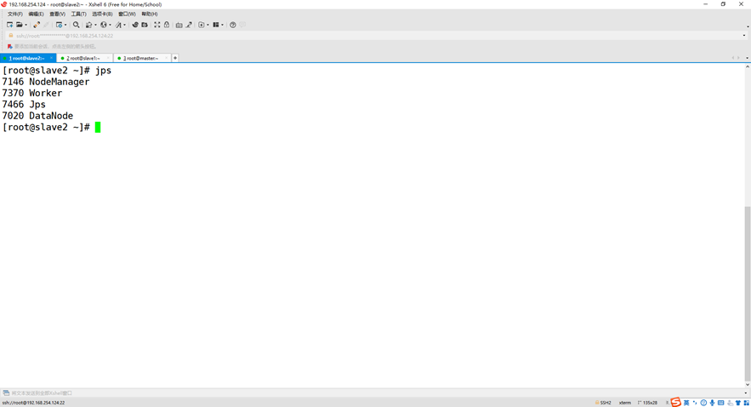Click the Lock screen padlock icon
The image size is (751, 407).
167,25
